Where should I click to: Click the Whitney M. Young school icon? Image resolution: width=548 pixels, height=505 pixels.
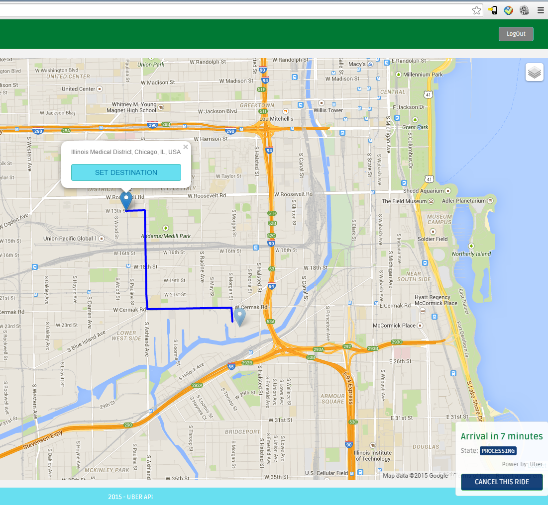click(x=161, y=107)
